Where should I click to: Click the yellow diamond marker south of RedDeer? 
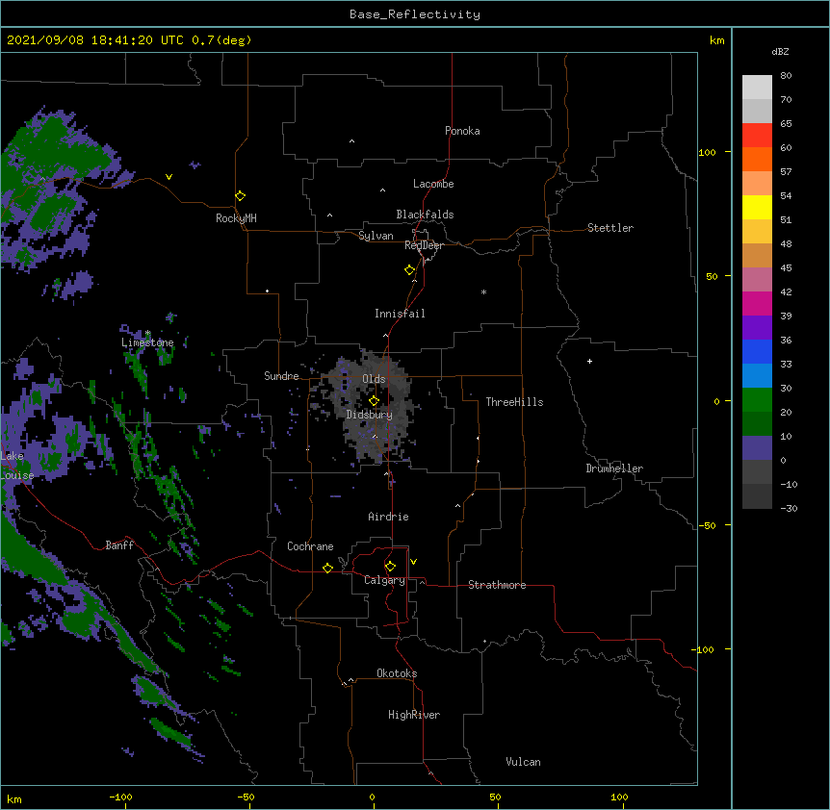[x=409, y=270]
